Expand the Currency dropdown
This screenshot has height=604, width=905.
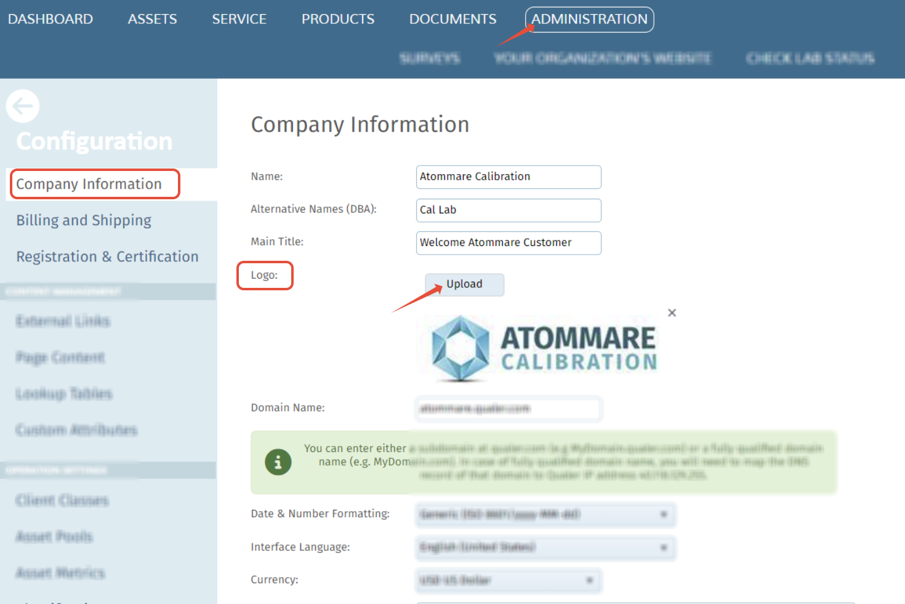(509, 581)
